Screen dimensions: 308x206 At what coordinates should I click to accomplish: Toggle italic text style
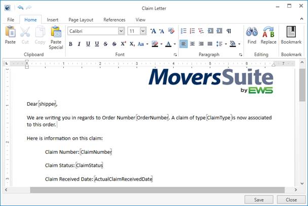click(x=80, y=44)
